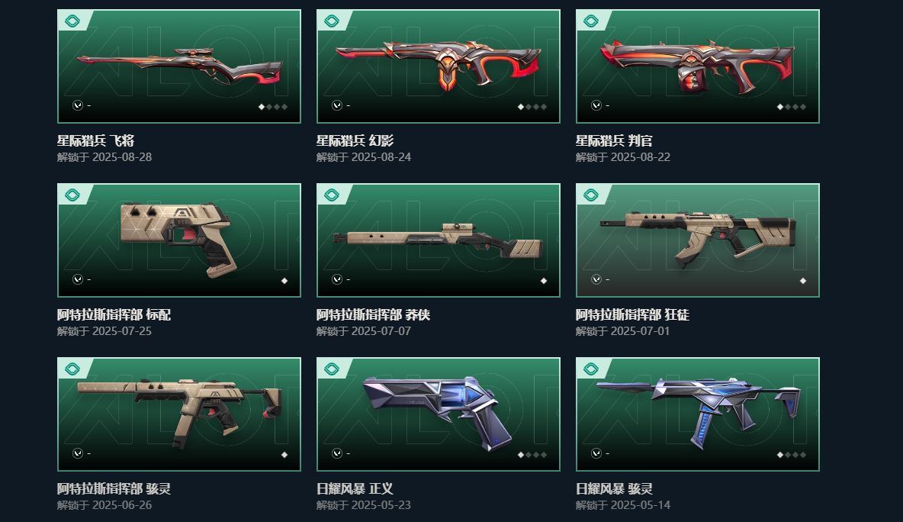The height and width of the screenshot is (522, 903).
Task: Click the badge icon on 阿特拉斯指挥部 标配 card
Action: point(72,195)
